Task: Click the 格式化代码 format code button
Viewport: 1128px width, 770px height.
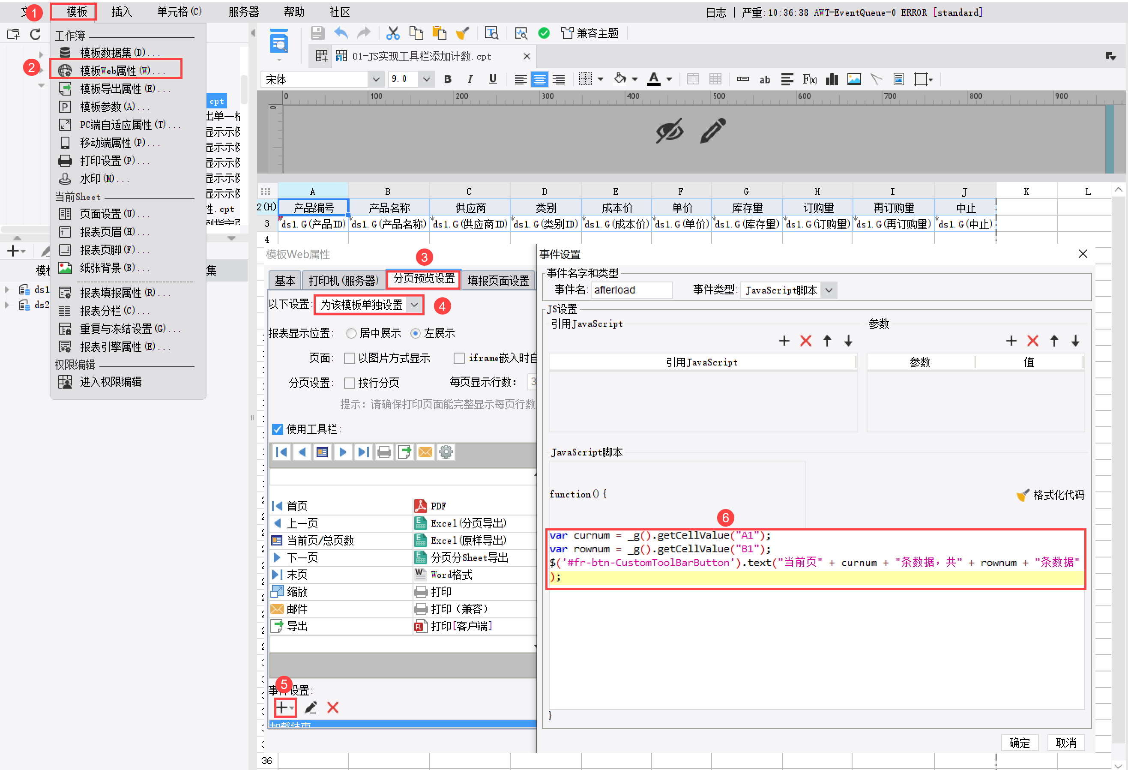Action: [x=1051, y=495]
